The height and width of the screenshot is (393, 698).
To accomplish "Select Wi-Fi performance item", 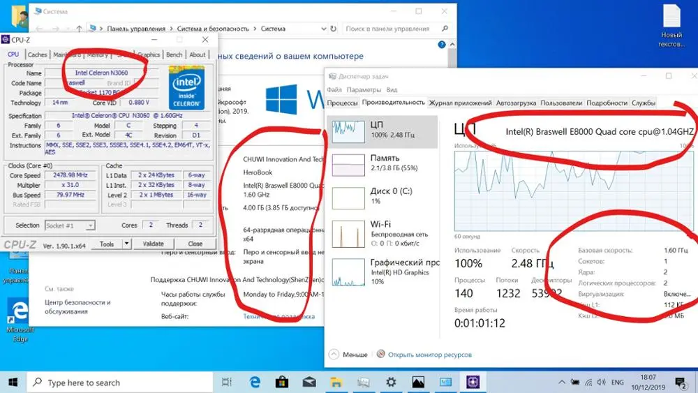I will 383,234.
